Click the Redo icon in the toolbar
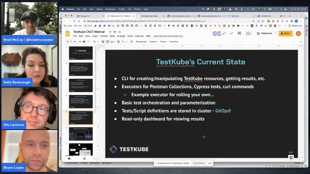The width and height of the screenshot is (310, 174). (79, 42)
